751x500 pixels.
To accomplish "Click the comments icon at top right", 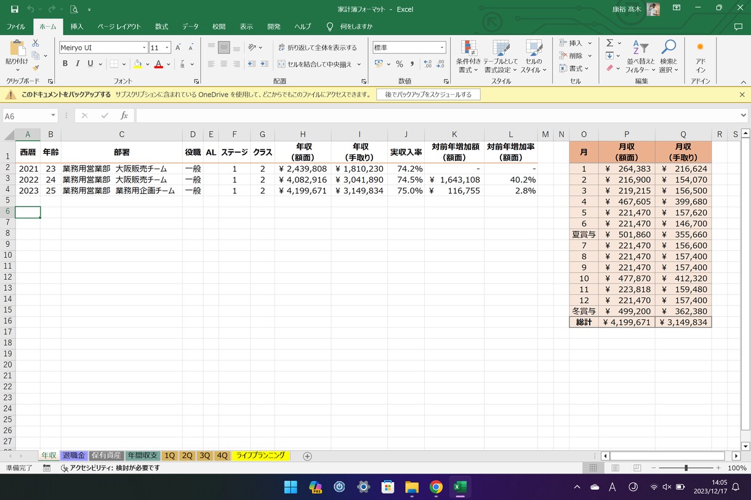I will click(x=738, y=27).
